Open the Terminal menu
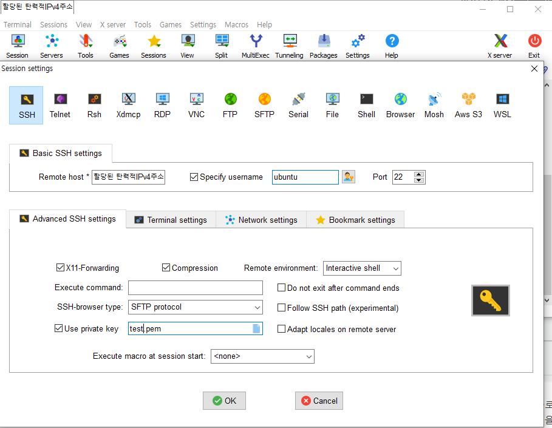This screenshot has width=552, height=428. click(18, 25)
